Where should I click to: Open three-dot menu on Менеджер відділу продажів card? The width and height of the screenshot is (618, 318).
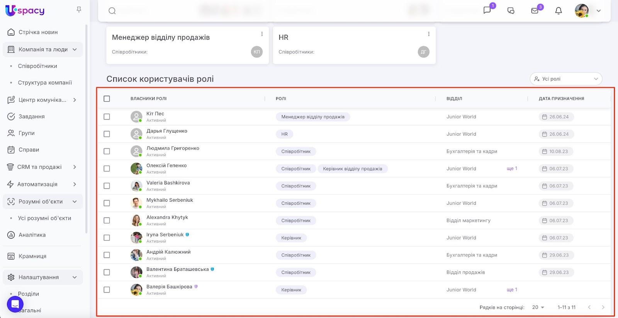point(262,34)
